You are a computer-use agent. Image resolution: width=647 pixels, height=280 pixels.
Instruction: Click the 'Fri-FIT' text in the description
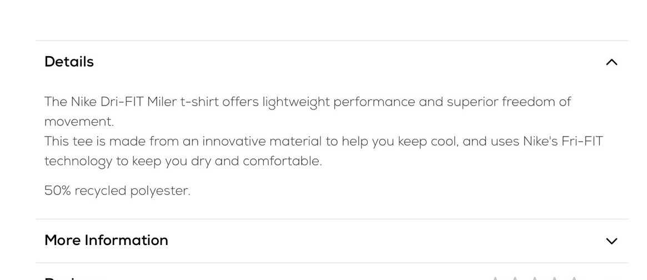[x=582, y=141]
